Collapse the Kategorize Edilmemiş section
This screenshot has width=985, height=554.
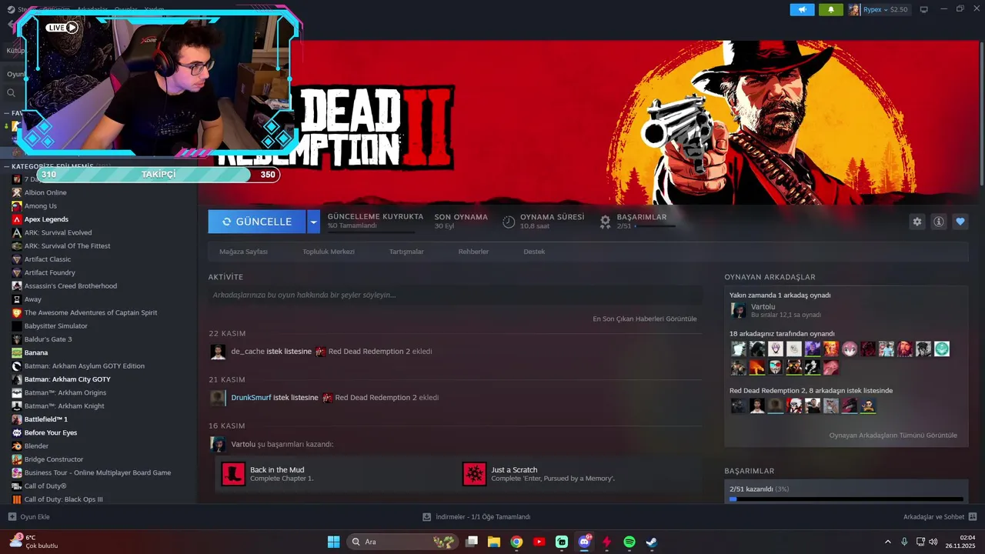(6, 166)
